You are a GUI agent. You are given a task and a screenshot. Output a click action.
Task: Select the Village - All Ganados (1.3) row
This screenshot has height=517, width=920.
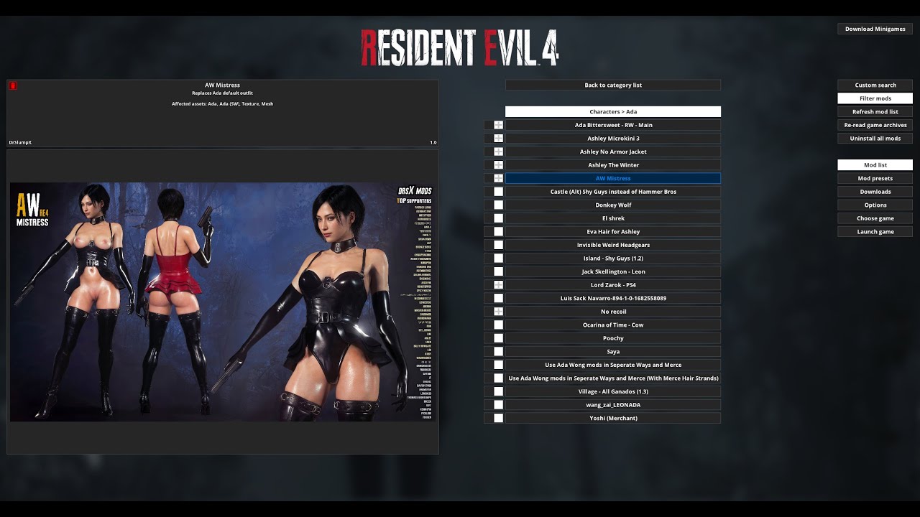pos(613,391)
